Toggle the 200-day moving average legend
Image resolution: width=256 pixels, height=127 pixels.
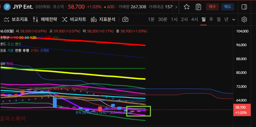click(41, 37)
